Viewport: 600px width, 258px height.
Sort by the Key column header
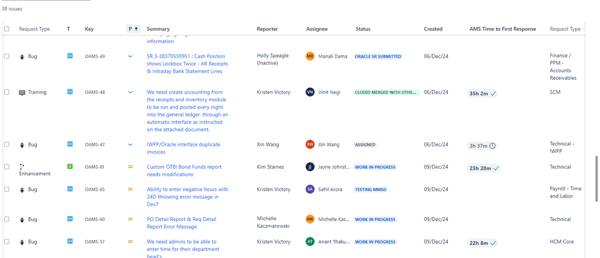coord(89,29)
